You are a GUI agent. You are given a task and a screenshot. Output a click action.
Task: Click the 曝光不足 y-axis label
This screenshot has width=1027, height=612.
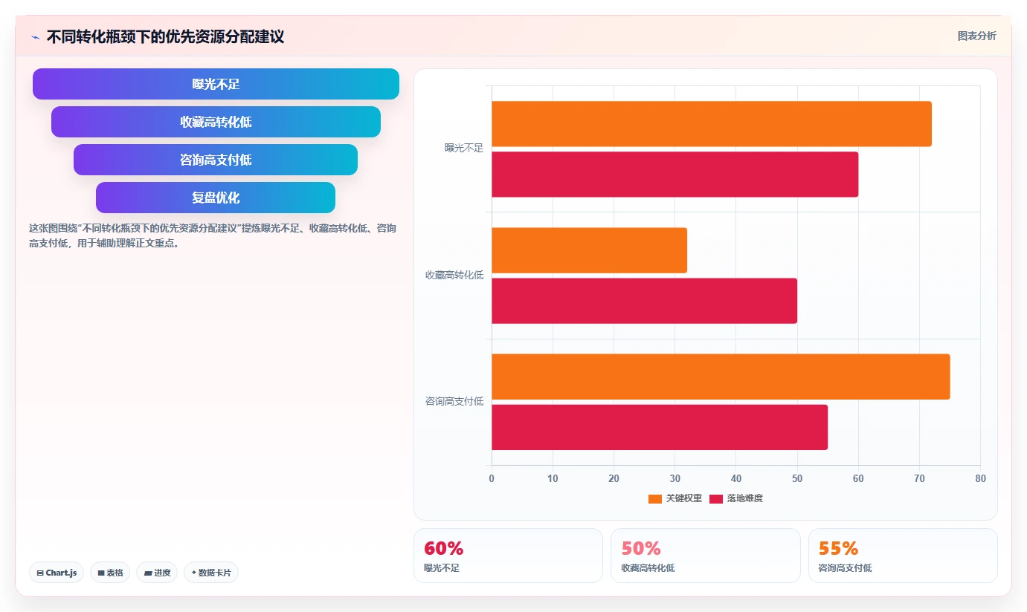[464, 149]
